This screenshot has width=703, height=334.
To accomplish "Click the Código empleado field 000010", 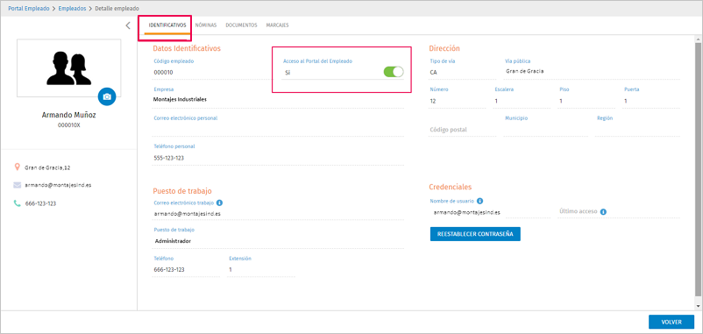I will [x=210, y=72].
